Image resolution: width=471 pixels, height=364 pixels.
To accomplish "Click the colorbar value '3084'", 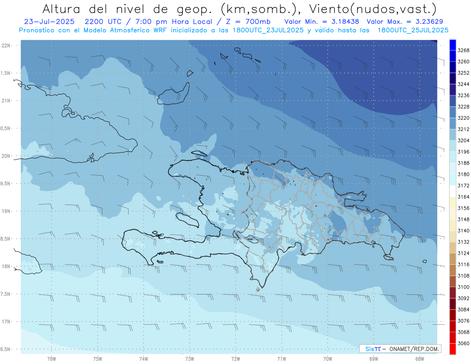I will 464,309.
